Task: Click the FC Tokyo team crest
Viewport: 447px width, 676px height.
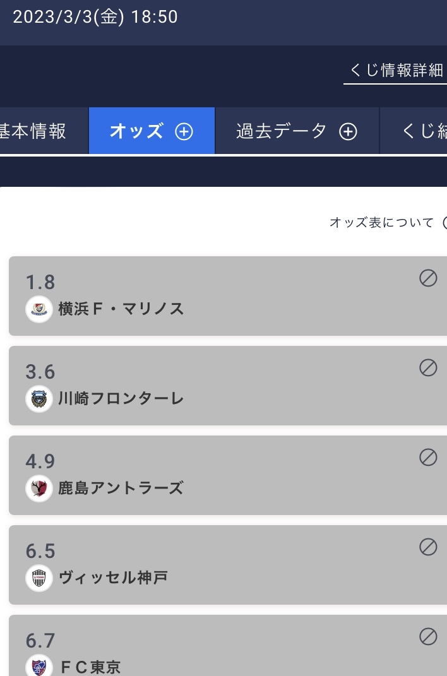Action: click(39, 666)
